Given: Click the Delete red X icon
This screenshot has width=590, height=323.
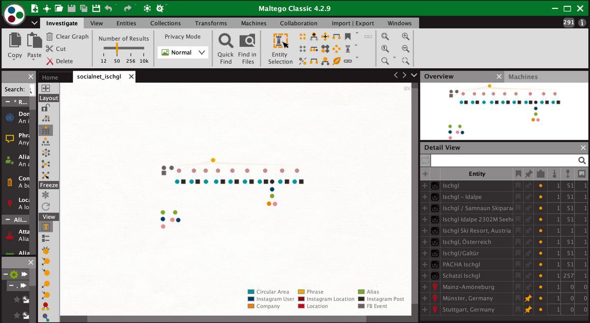Looking at the screenshot, I should coord(50,61).
